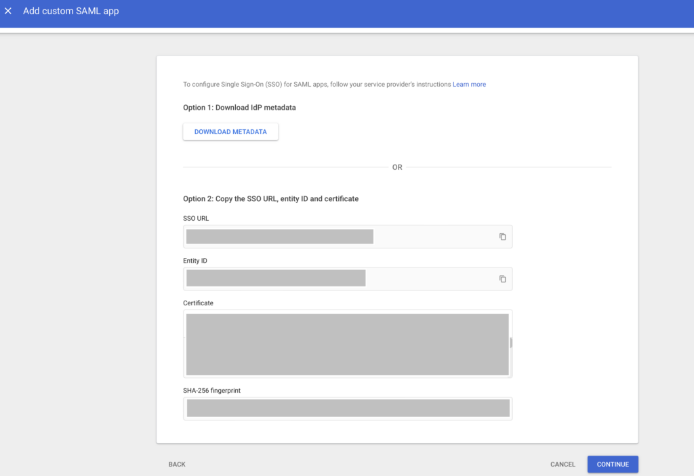Cancel the custom SAML app configuration
694x476 pixels.
click(562, 464)
